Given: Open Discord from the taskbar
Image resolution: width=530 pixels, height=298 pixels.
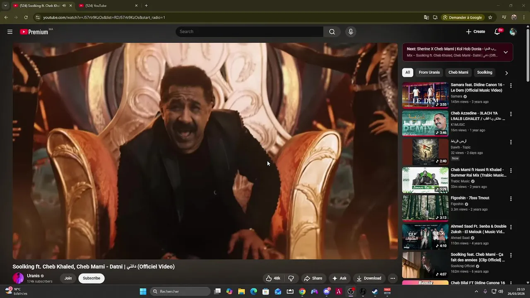Looking at the screenshot, I should pyautogui.click(x=326, y=291).
